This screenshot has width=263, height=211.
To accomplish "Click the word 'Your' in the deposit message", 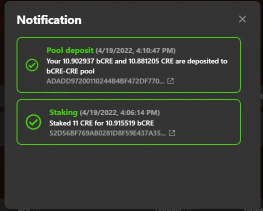I will pyautogui.click(x=53, y=61).
